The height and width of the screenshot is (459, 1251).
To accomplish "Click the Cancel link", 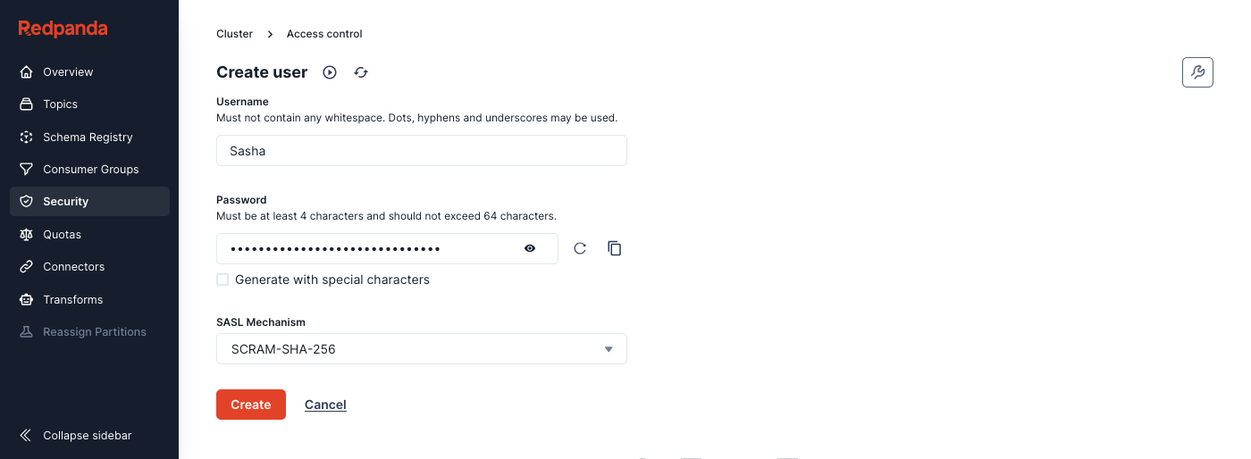I will (x=325, y=405).
